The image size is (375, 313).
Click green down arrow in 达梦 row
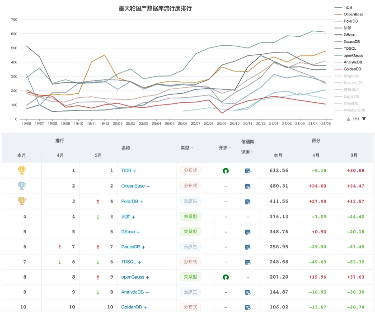(98, 217)
